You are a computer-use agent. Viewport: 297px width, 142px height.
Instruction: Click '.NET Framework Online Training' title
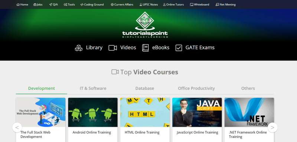(x=248, y=135)
